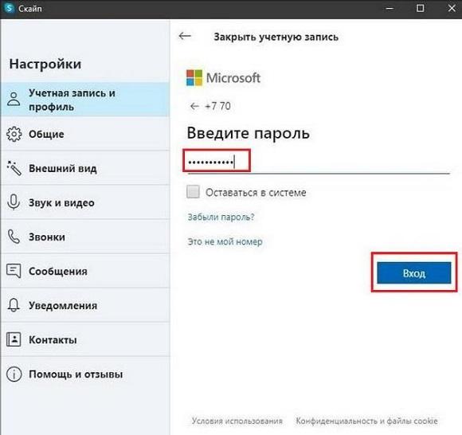This screenshot has height=435, width=462.
Task: Click the bell icon for Уведомления
Action: pos(14,305)
